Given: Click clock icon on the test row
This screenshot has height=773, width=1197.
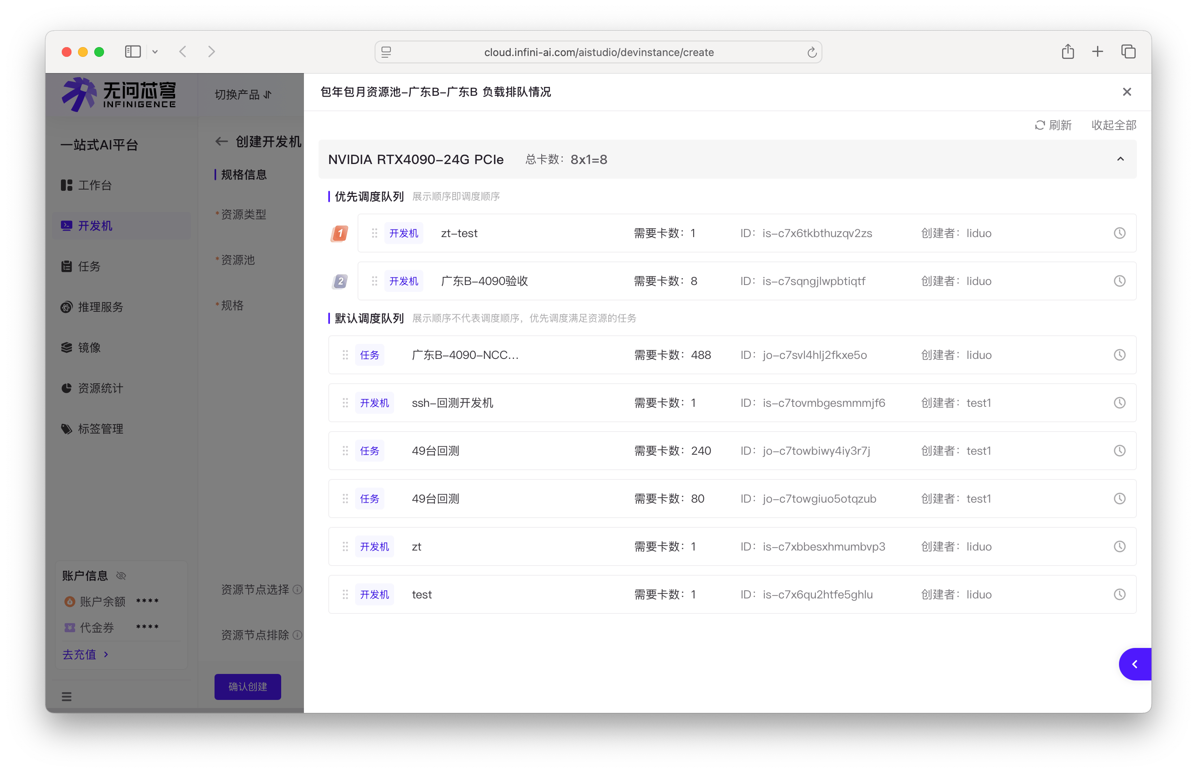Looking at the screenshot, I should [x=1119, y=594].
